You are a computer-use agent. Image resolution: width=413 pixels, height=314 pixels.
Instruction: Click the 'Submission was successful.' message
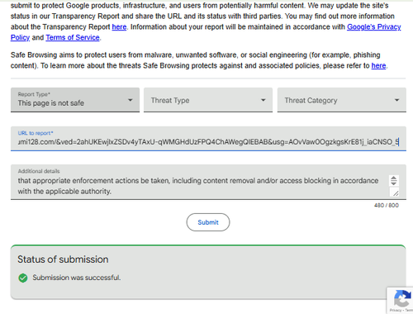coord(77,278)
